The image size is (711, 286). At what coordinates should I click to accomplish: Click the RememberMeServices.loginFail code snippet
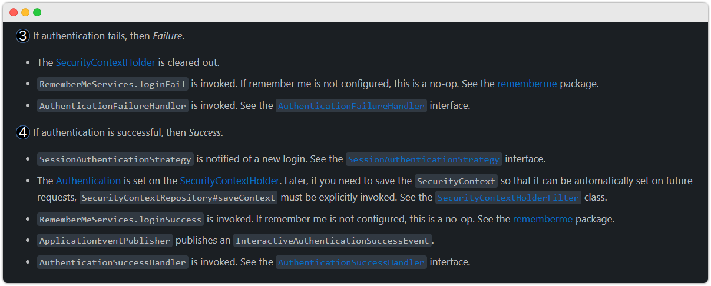(113, 84)
